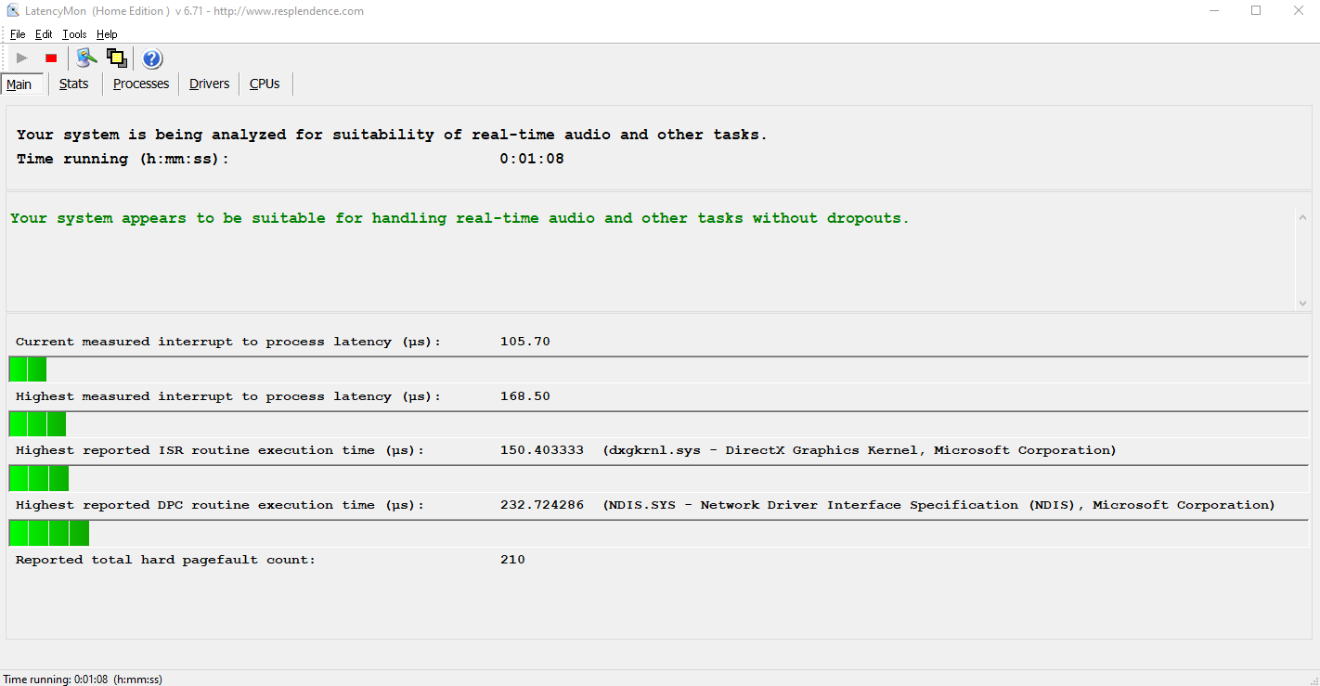The width and height of the screenshot is (1320, 686).
Task: Select the ISR time value 150.403333
Action: coord(542,450)
